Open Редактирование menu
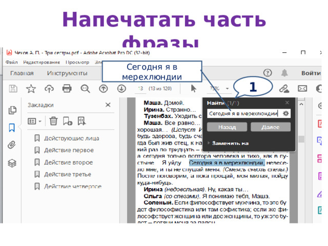328x246 pixels. tap(42, 62)
